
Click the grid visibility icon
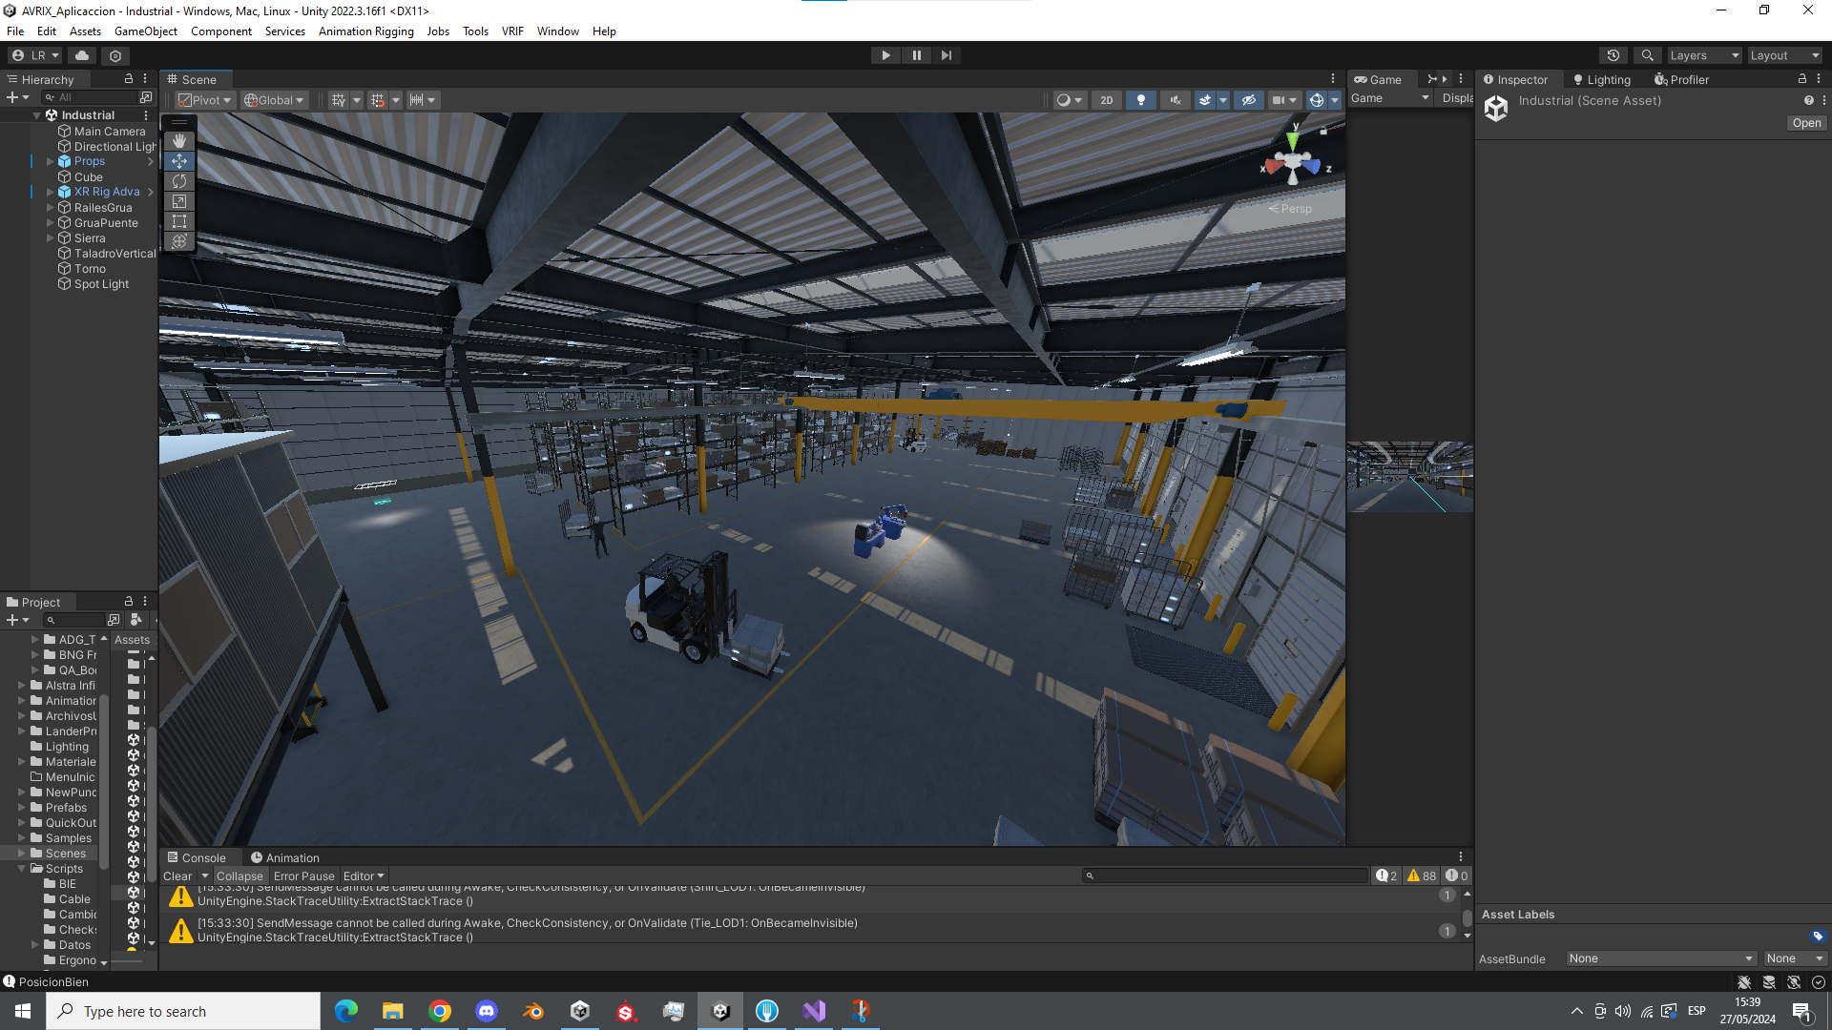pyautogui.click(x=338, y=100)
